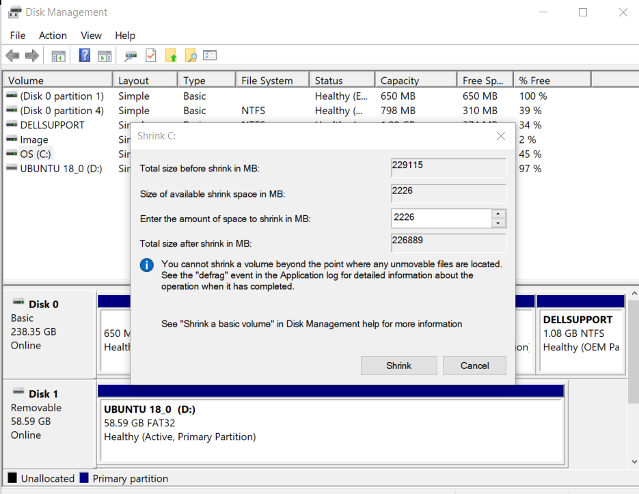639x494 pixels.
Task: Sort by Free Space column header
Action: pyautogui.click(x=485, y=81)
